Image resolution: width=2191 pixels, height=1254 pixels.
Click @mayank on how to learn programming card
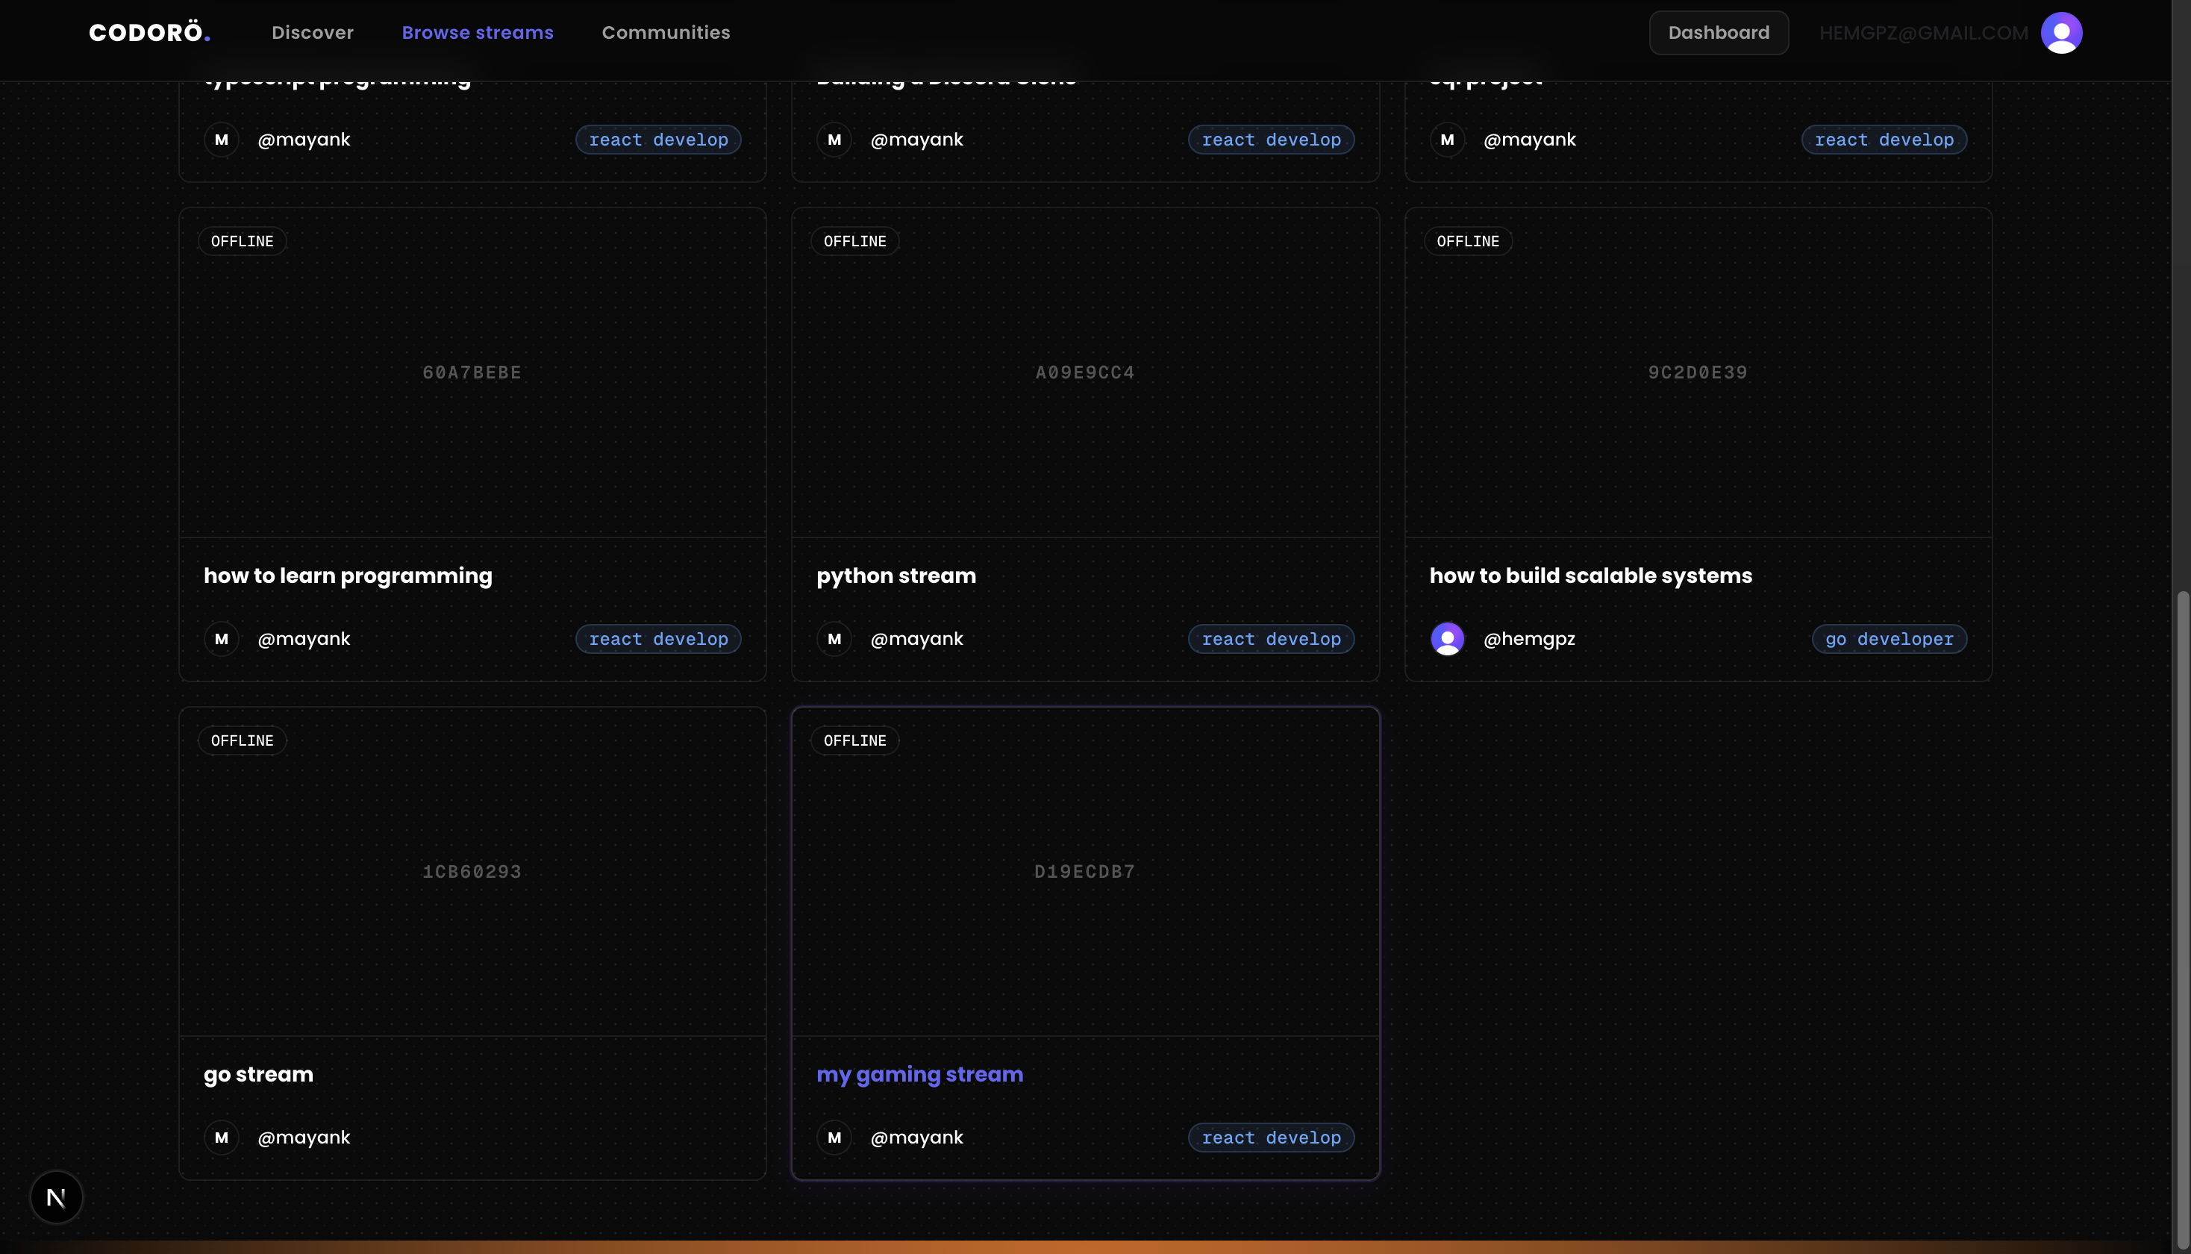click(x=304, y=639)
